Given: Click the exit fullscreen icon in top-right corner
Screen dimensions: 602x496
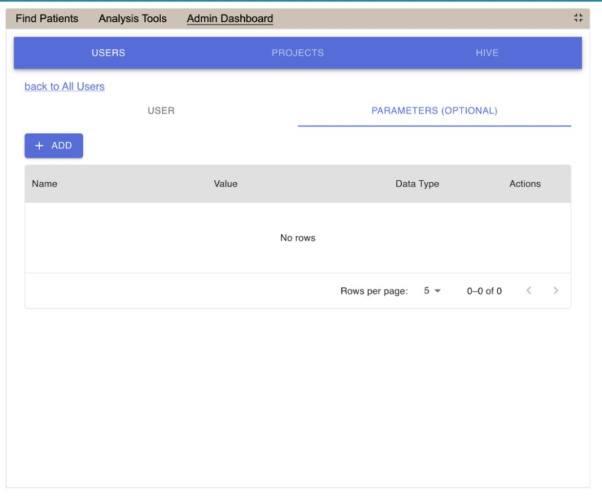Looking at the screenshot, I should [x=579, y=19].
